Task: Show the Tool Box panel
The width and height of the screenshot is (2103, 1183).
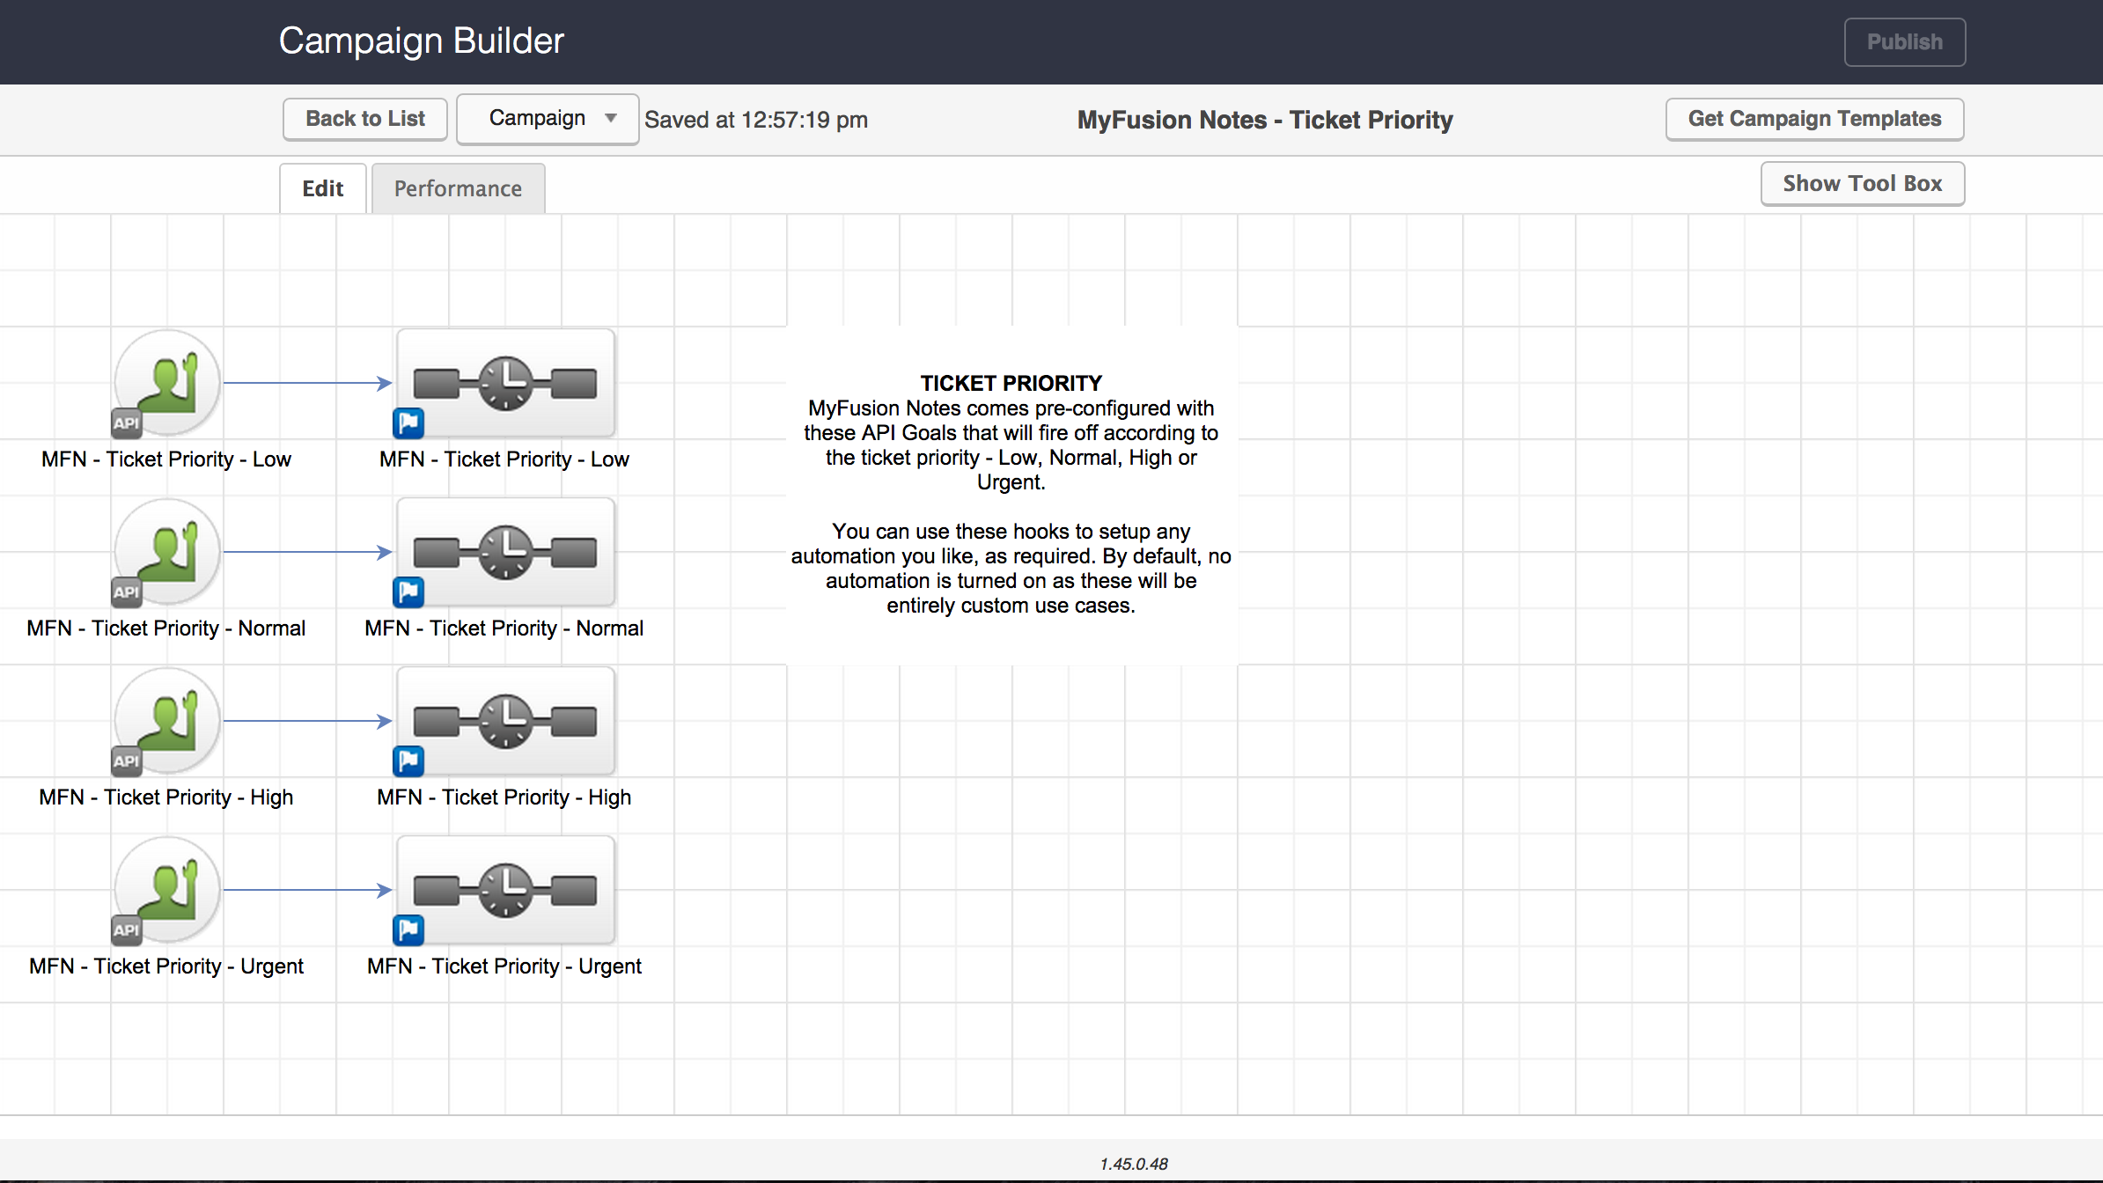Action: point(1862,184)
